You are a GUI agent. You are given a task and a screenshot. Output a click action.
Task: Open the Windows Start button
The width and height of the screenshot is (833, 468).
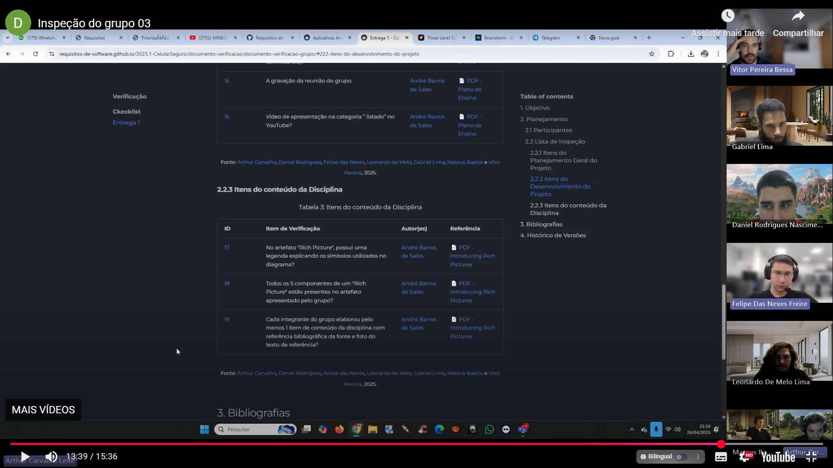[x=204, y=429]
